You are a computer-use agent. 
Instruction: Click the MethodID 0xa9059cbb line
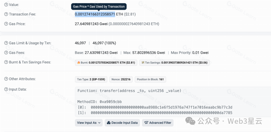[100, 102]
